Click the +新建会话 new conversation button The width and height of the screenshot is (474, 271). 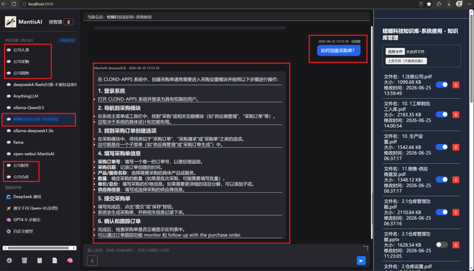tap(67, 41)
